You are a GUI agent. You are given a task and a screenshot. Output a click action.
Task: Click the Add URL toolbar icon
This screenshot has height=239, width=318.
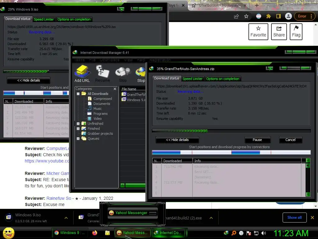(82, 74)
